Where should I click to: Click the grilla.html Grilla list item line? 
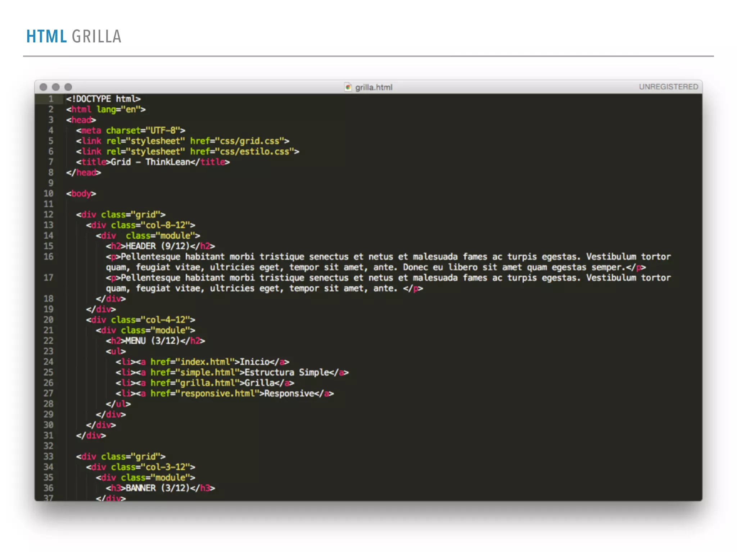pyautogui.click(x=205, y=383)
